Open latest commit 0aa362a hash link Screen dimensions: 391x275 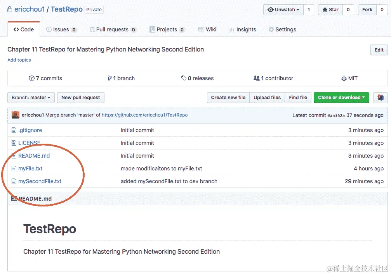(x=336, y=115)
